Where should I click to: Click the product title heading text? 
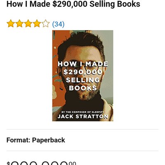[x=73, y=4]
